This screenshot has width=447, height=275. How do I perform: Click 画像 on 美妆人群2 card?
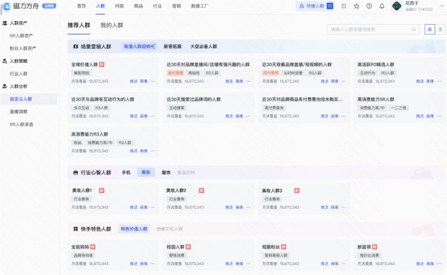tap(239, 207)
